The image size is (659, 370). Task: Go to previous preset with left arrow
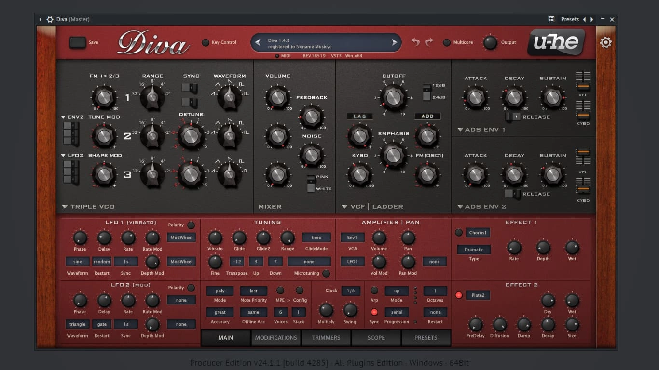tap(258, 42)
